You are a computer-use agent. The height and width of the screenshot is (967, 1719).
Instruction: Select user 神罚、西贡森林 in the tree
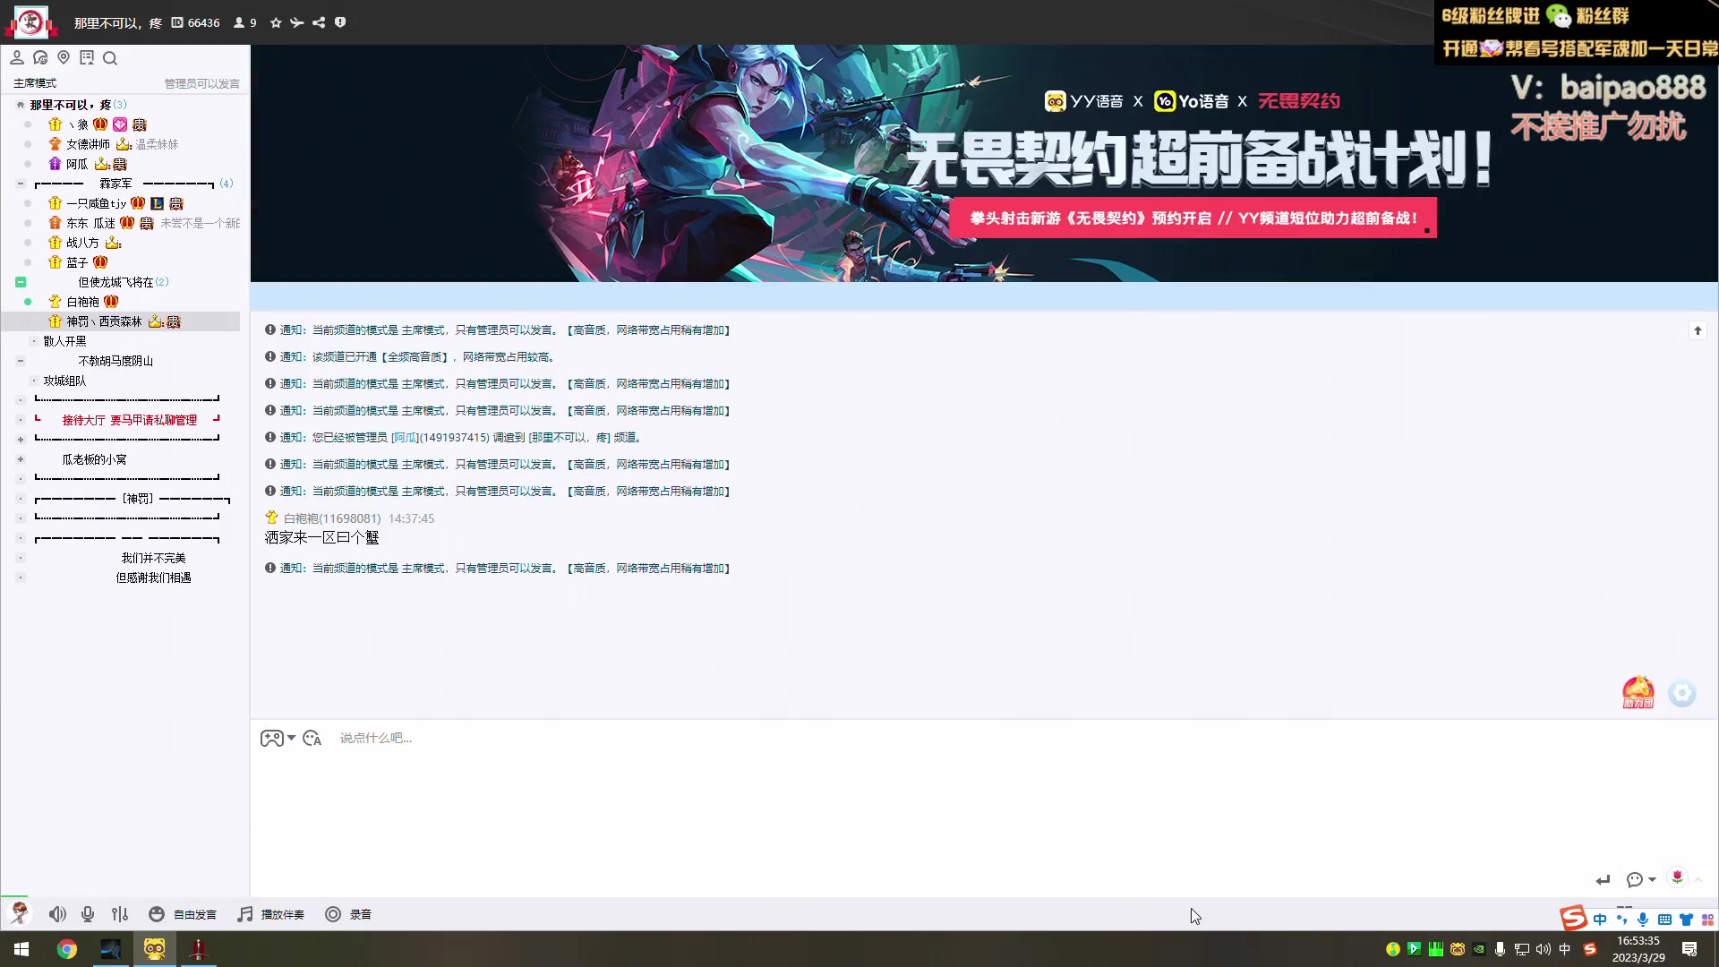(x=121, y=321)
